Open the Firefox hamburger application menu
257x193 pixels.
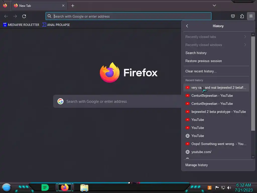tap(251, 16)
